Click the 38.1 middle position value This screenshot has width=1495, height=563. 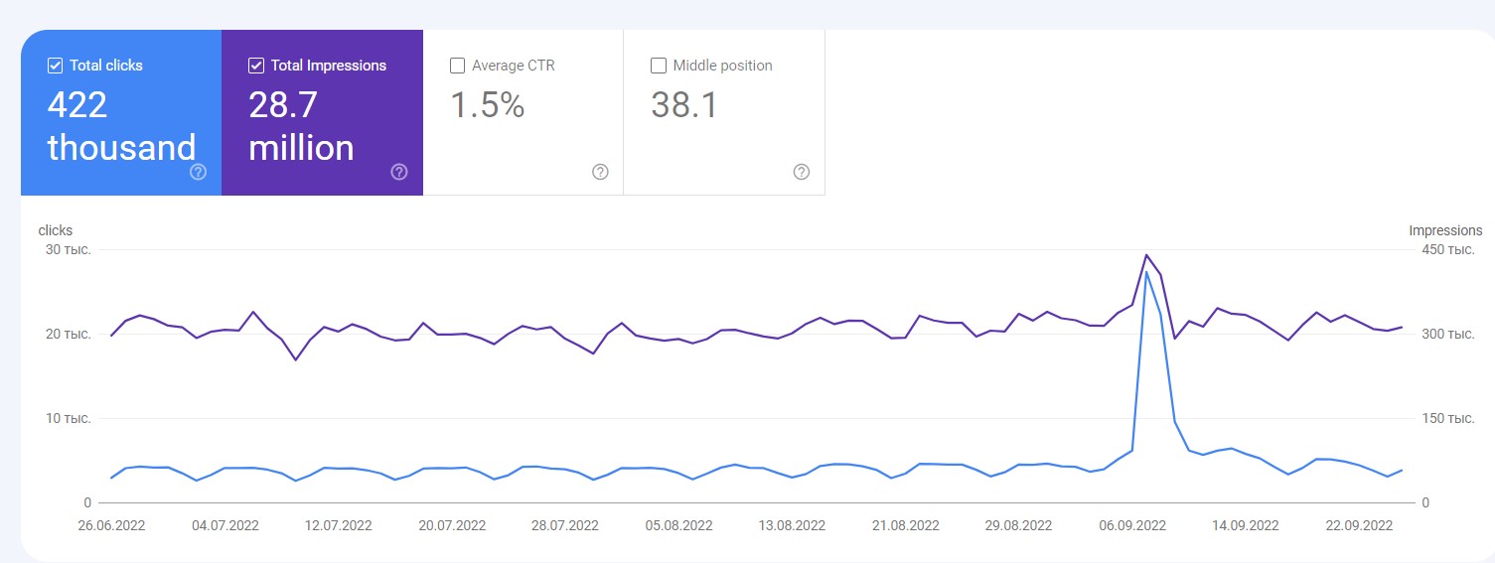(683, 105)
